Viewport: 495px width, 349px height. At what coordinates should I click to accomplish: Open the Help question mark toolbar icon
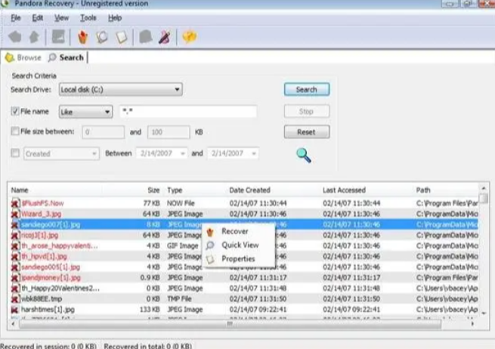[189, 37]
